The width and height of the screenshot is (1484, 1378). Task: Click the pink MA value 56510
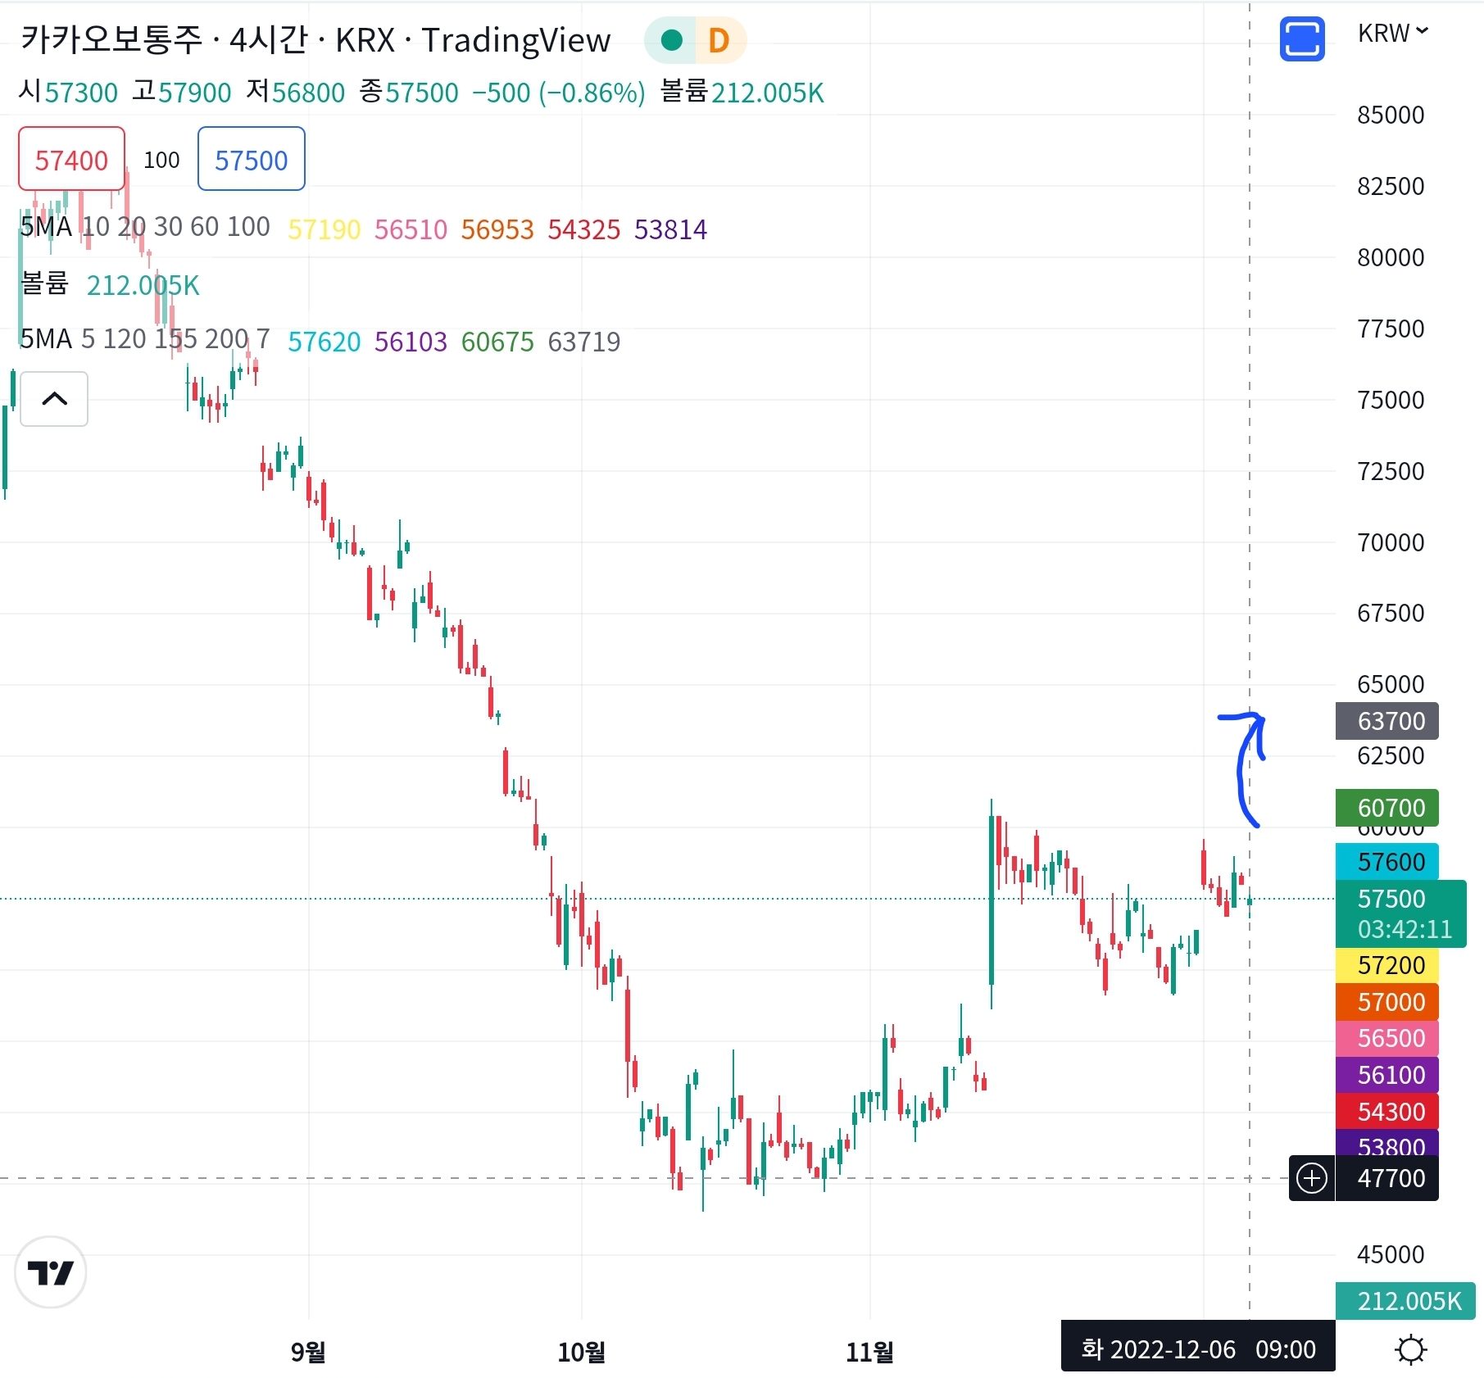pos(411,229)
